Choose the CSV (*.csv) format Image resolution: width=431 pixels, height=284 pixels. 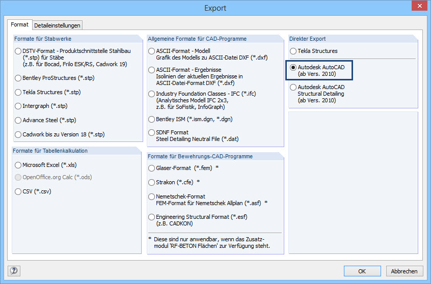19,191
